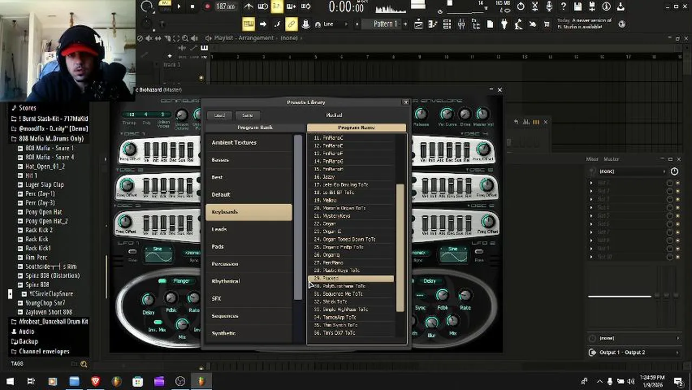692x390 pixels.
Task: Click the Program Name list scrollbar
Action: (400, 248)
